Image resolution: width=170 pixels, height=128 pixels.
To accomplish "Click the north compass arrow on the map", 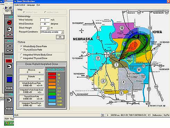I will point(82,31).
